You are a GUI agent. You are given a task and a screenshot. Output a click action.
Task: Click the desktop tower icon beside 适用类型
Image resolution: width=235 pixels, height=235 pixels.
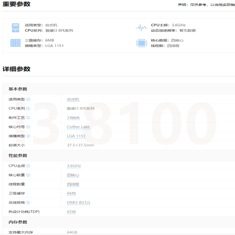click(16, 28)
